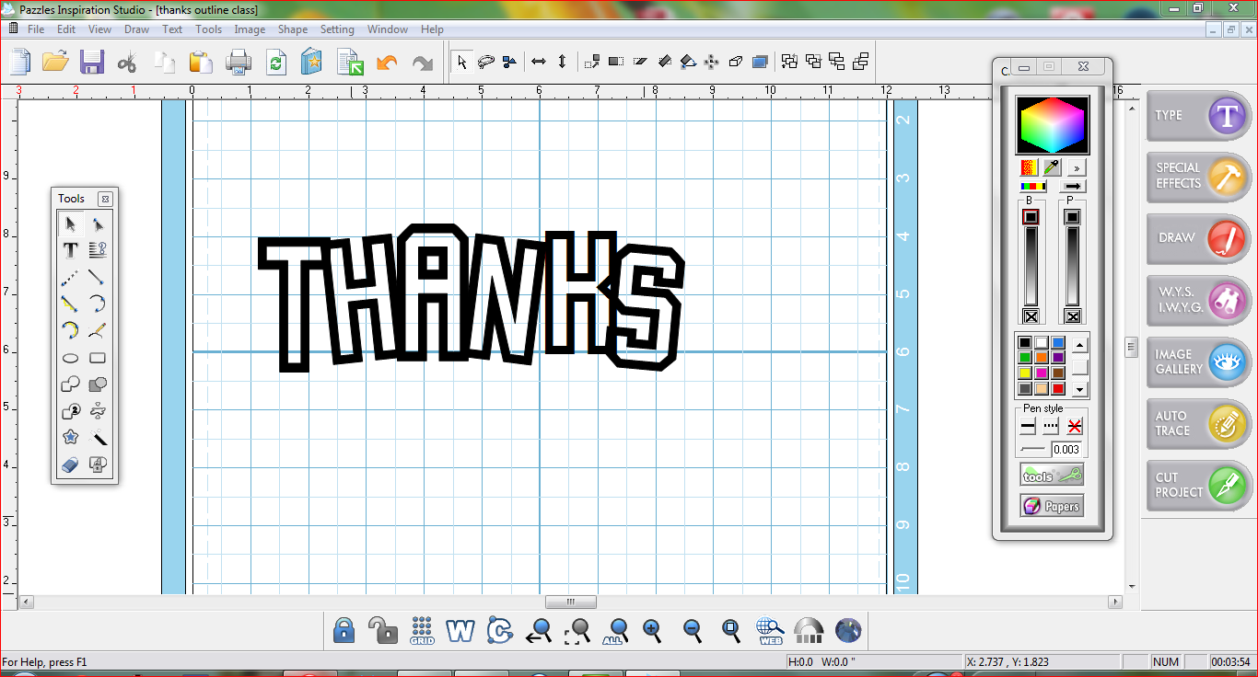
Task: Click the Save floppy disk icon
Action: pyautogui.click(x=91, y=62)
